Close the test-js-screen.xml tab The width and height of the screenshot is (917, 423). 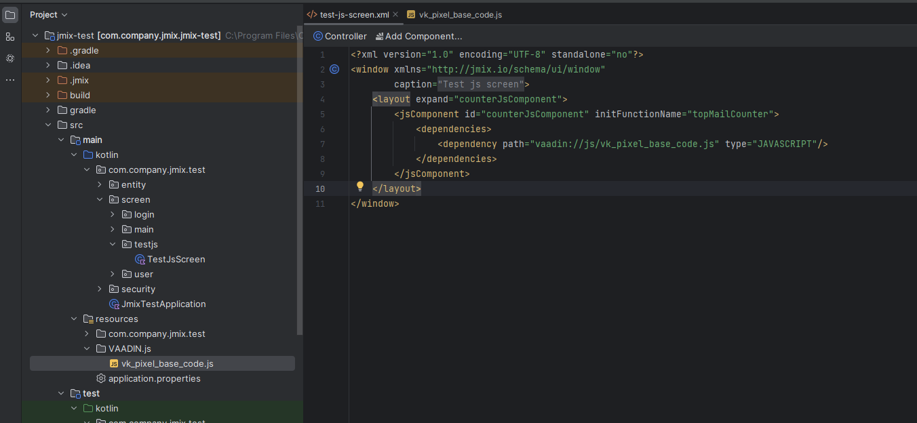[395, 14]
